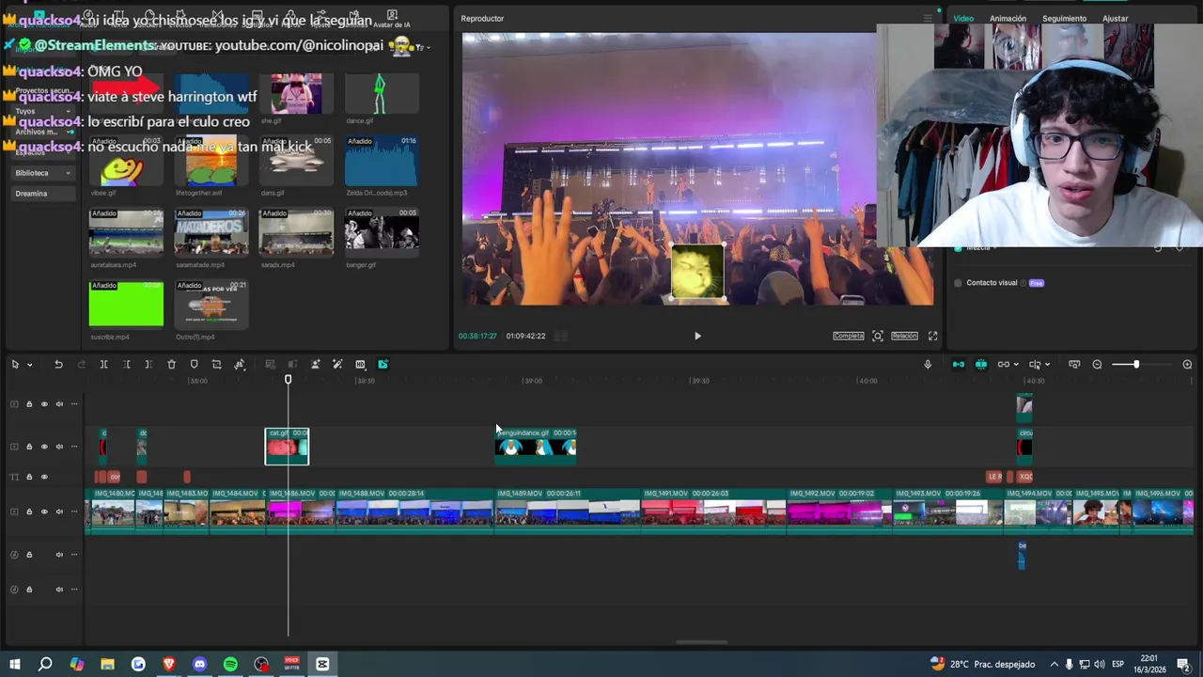1203x677 pixels.
Task: Open the magic wand AI tool
Action: (x=337, y=365)
